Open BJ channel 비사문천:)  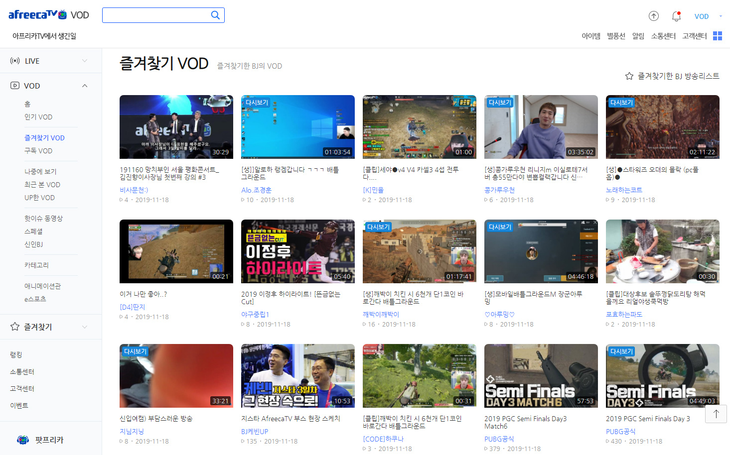(134, 190)
